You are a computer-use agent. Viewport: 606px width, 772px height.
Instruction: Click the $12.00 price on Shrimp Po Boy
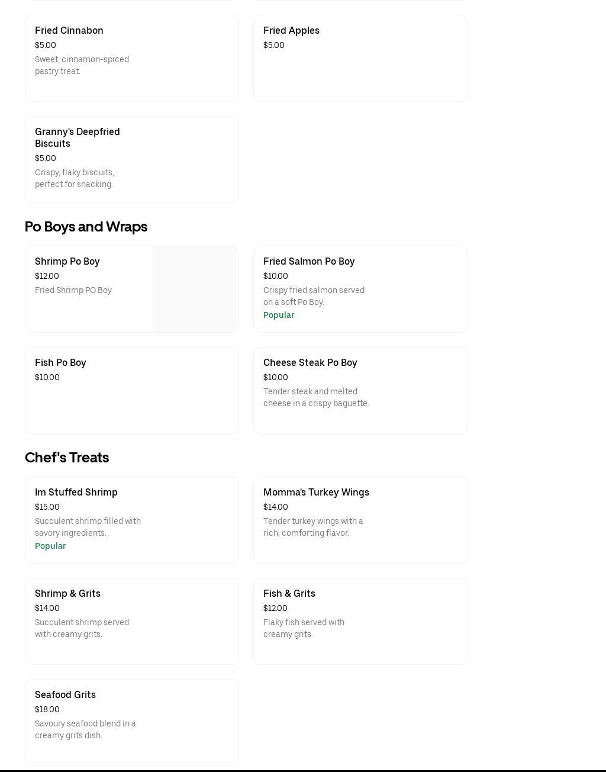tap(47, 276)
